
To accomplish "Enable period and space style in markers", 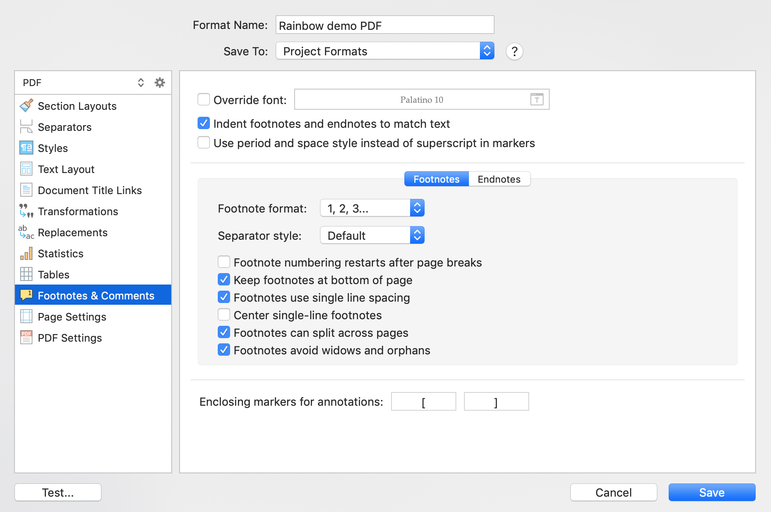I will (204, 143).
